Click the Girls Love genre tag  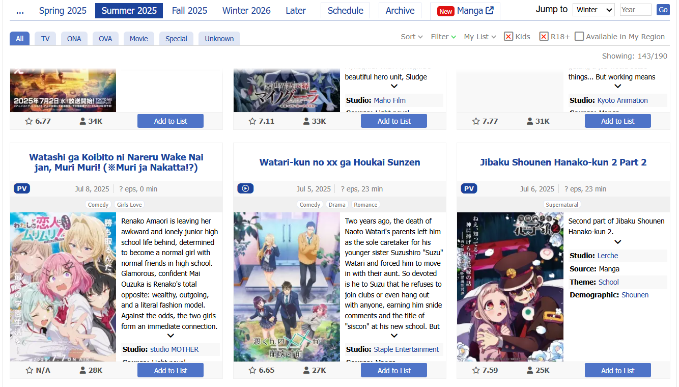tap(129, 205)
